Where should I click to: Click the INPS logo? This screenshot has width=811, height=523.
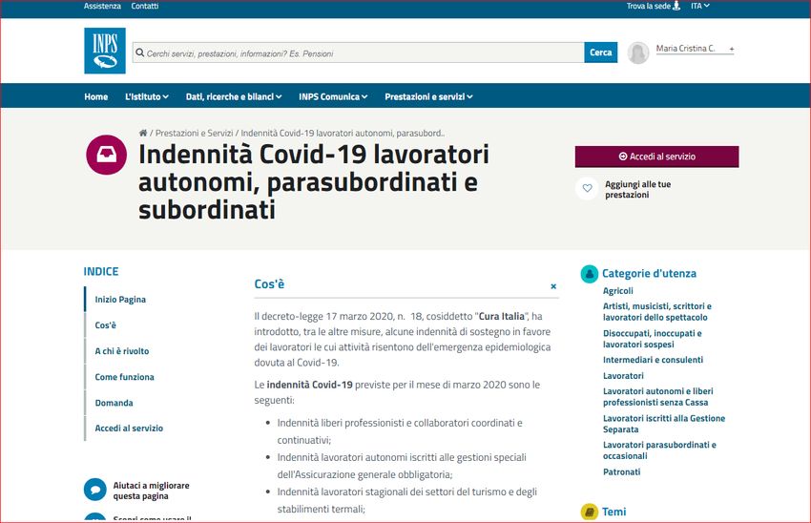click(105, 52)
